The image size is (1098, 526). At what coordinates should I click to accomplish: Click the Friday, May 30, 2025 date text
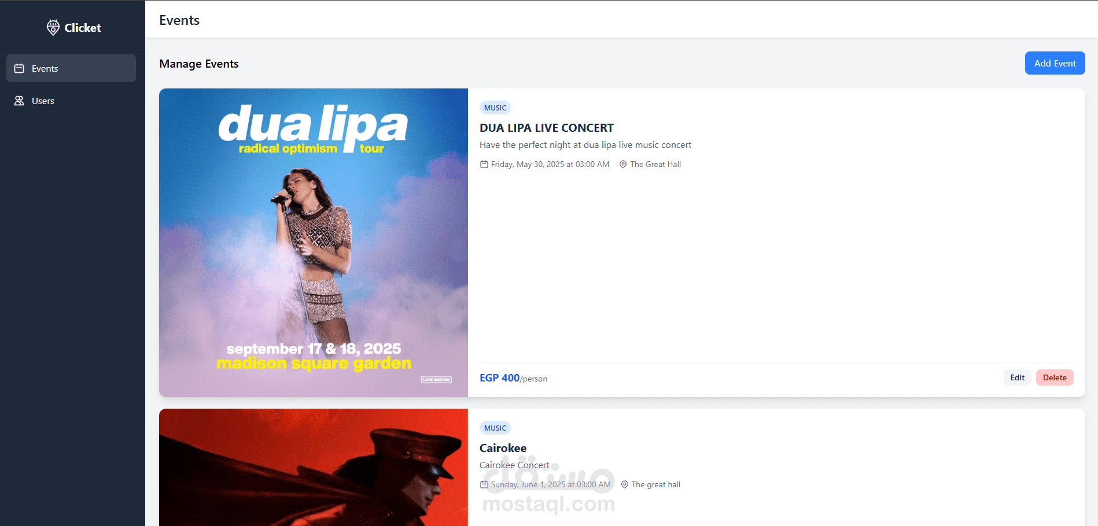click(550, 164)
